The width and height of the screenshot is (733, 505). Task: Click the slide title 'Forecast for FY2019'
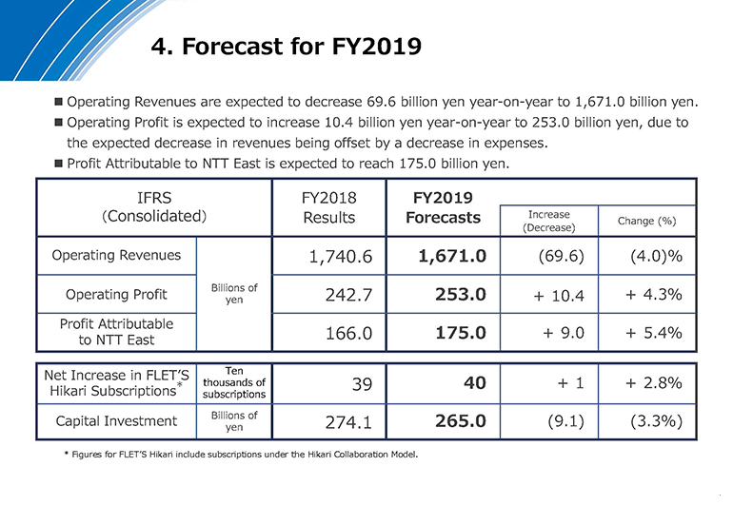tap(287, 47)
